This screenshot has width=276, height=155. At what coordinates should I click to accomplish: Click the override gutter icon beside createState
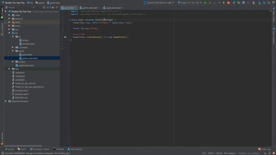[x=65, y=37]
